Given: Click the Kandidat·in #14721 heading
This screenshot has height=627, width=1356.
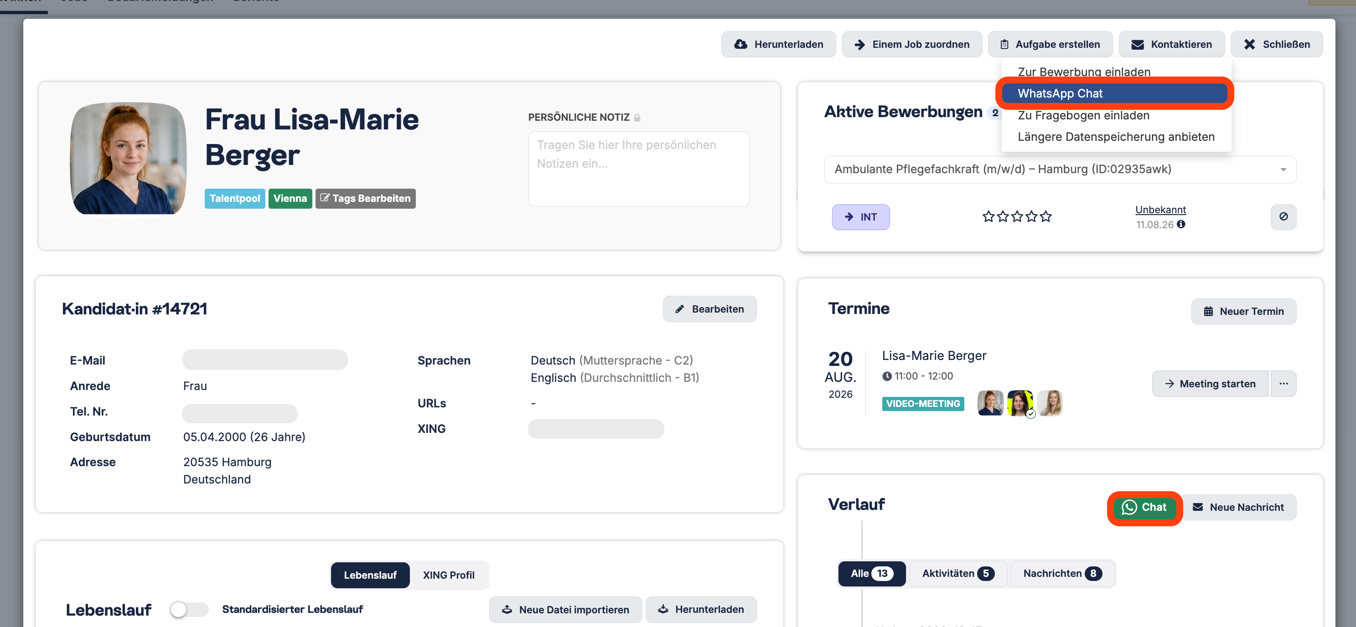Looking at the screenshot, I should pos(135,309).
